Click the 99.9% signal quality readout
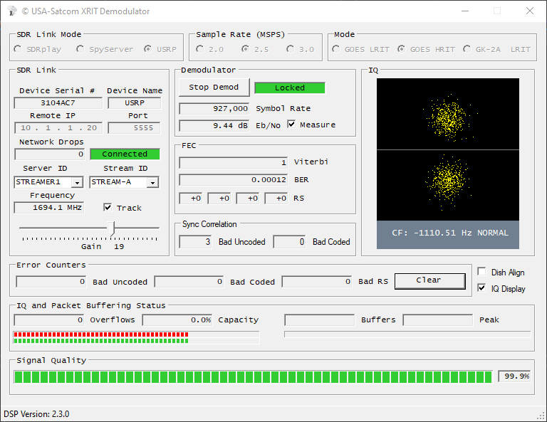Image resolution: width=547 pixels, height=422 pixels. 514,376
